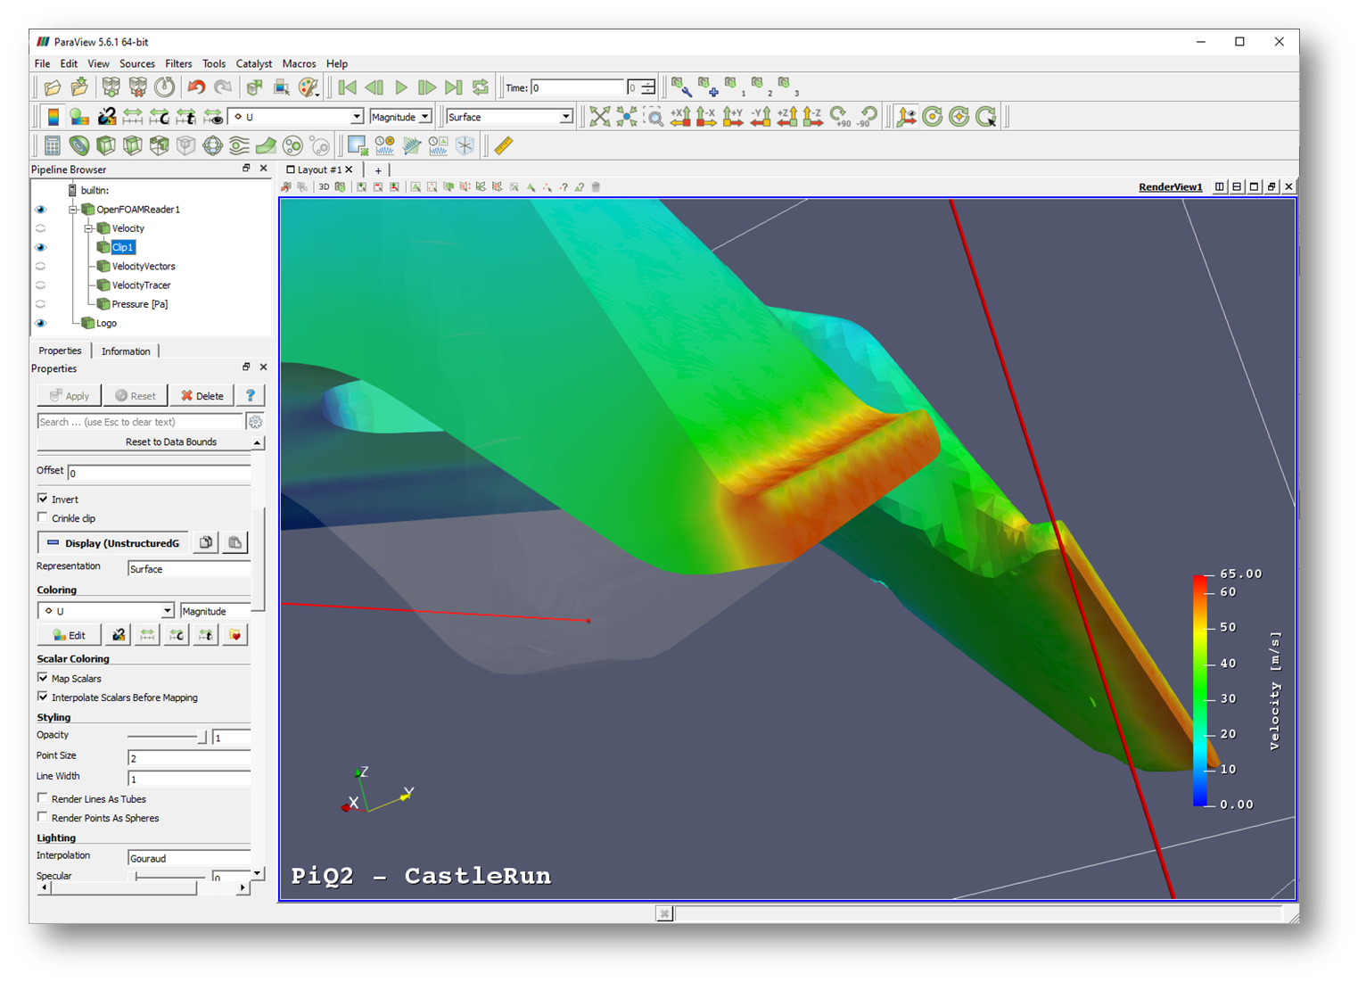Open a data file with folder icon
The image size is (1358, 982).
53,87
